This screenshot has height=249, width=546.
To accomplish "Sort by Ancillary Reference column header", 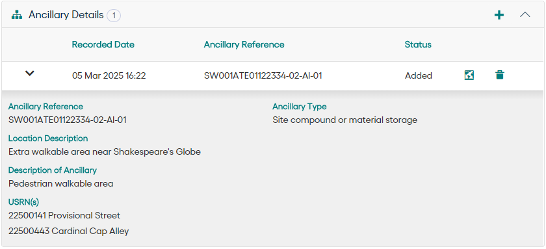I will coord(244,45).
